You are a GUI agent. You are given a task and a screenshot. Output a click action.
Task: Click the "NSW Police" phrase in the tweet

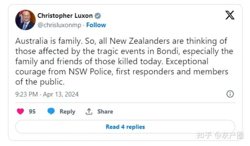coord(91,72)
